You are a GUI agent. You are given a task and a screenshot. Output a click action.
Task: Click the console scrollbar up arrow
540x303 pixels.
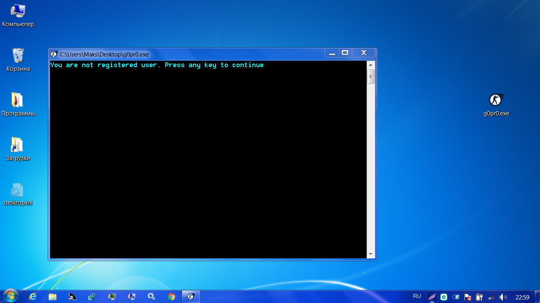click(371, 65)
